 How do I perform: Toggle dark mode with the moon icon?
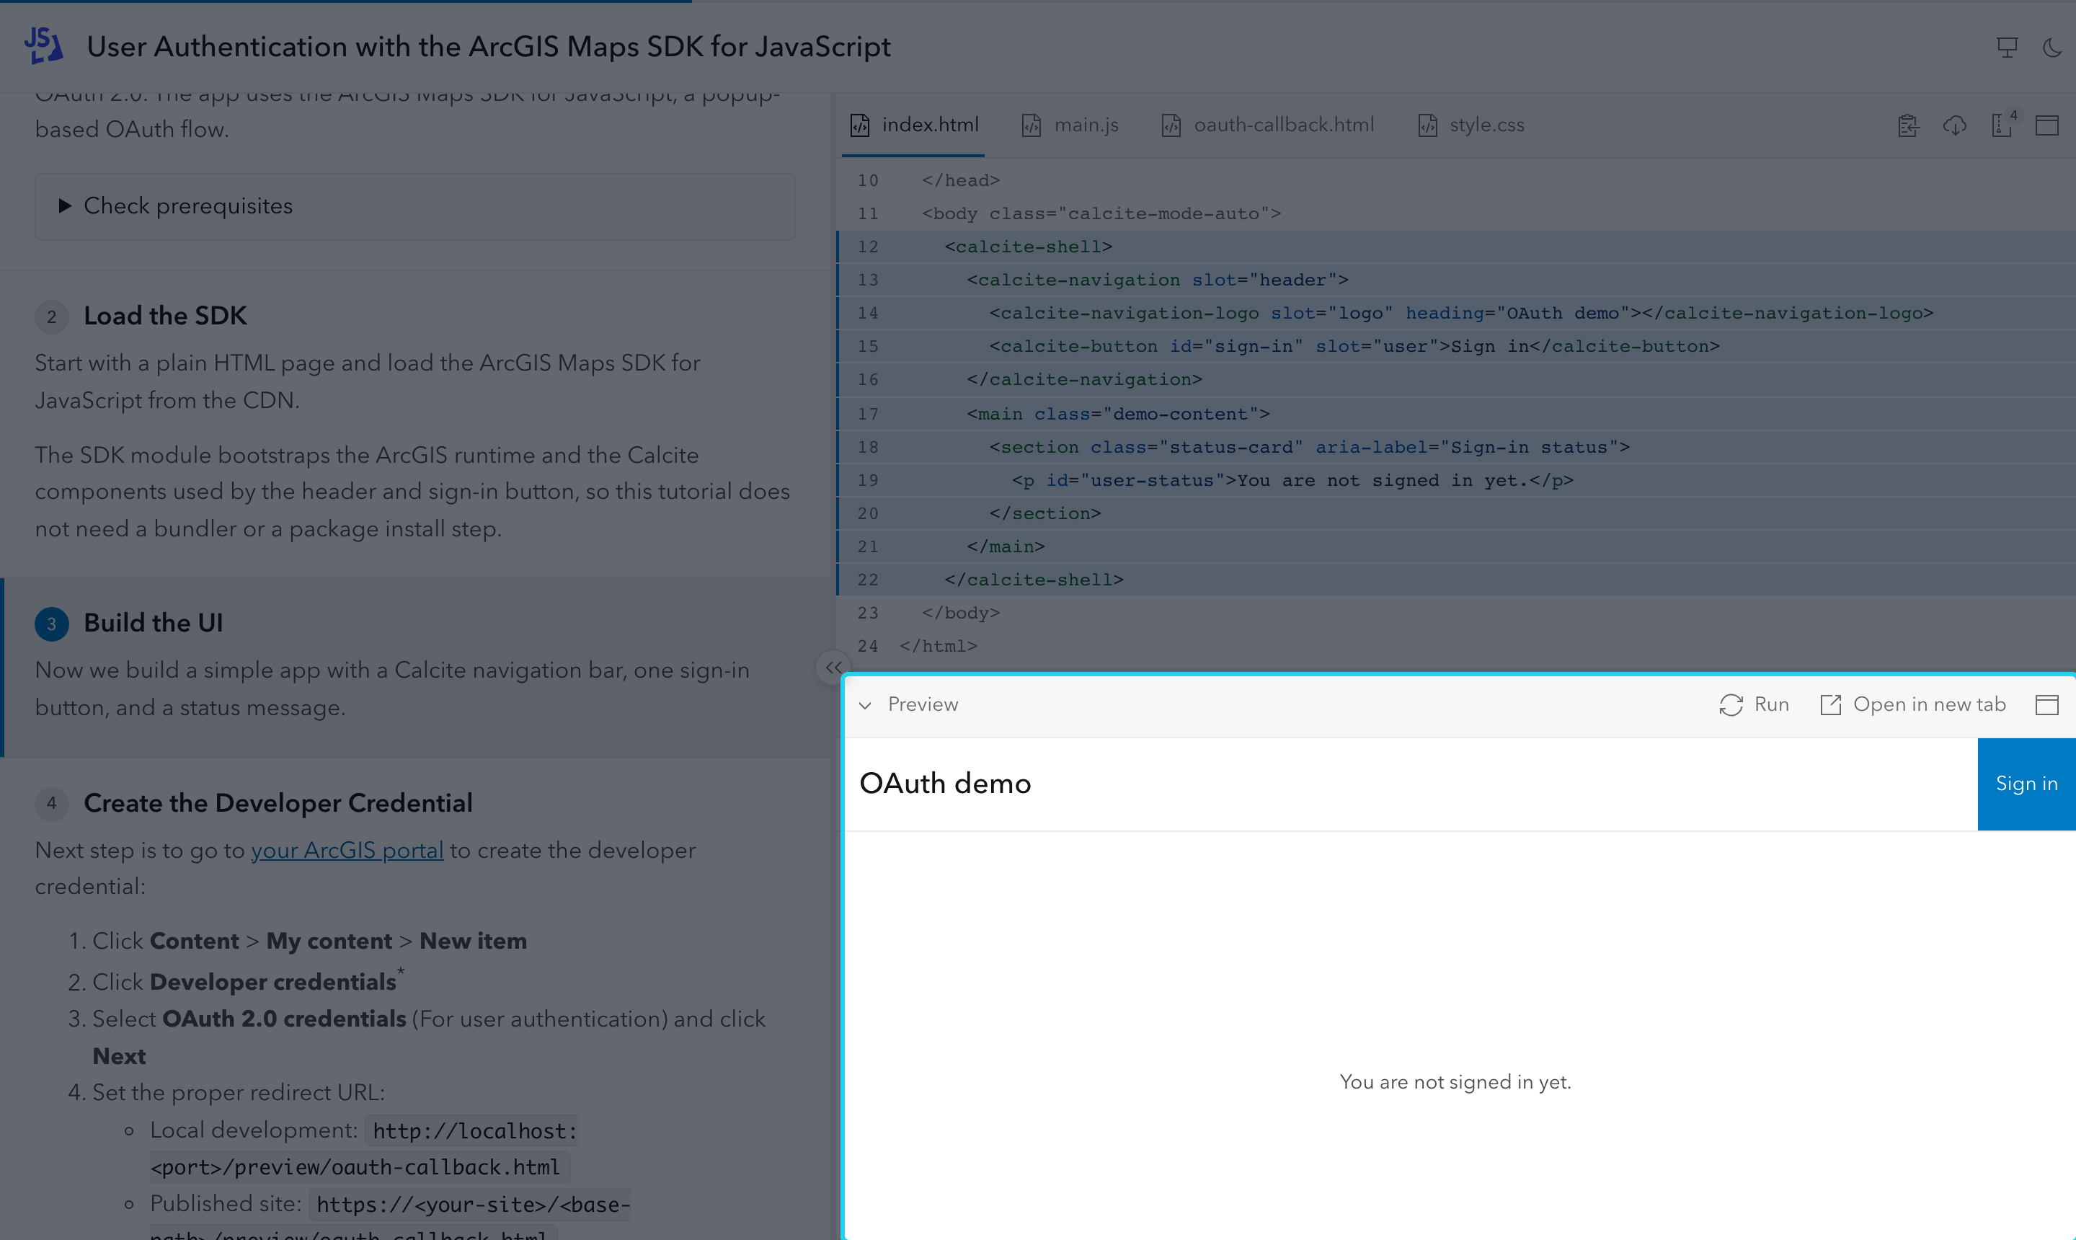pyautogui.click(x=2051, y=48)
